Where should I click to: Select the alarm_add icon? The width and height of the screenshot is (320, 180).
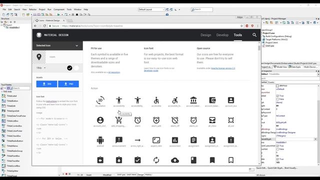pos(156,120)
